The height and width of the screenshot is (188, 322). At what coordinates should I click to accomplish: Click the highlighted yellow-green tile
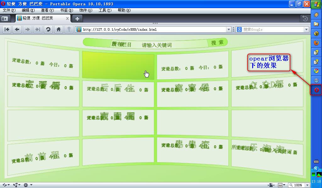tap(118, 65)
